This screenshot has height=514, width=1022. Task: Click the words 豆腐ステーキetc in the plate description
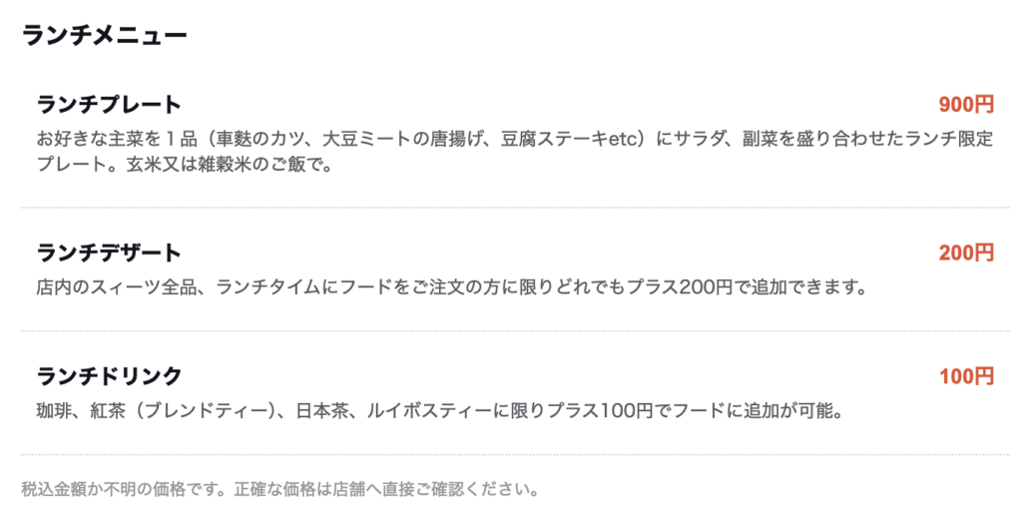coord(568,140)
